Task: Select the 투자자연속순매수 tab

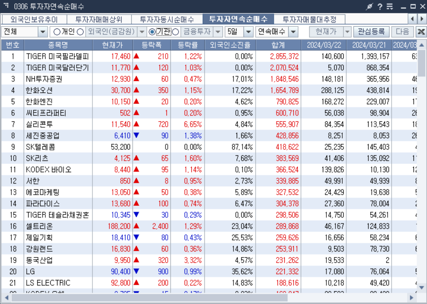Action: point(238,19)
